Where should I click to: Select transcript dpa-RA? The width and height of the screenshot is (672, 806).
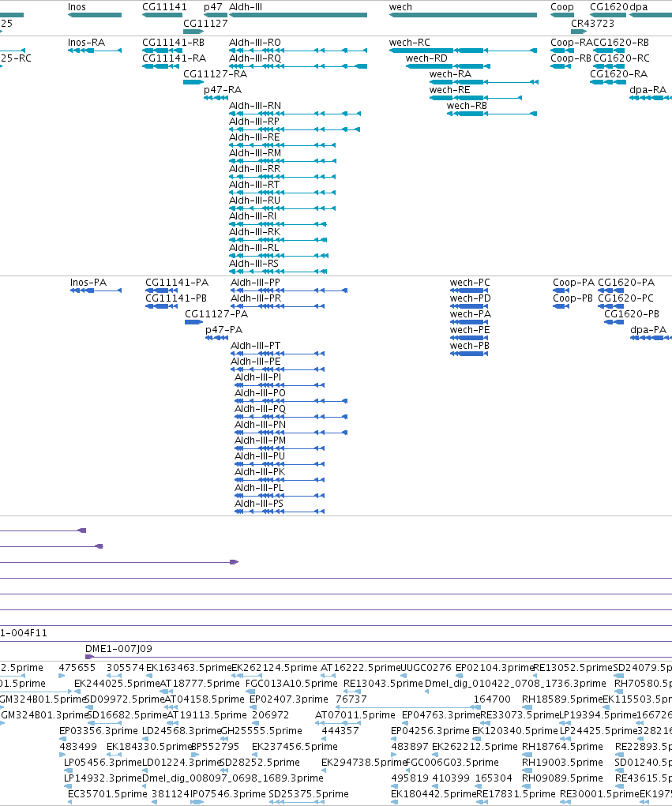tap(651, 98)
